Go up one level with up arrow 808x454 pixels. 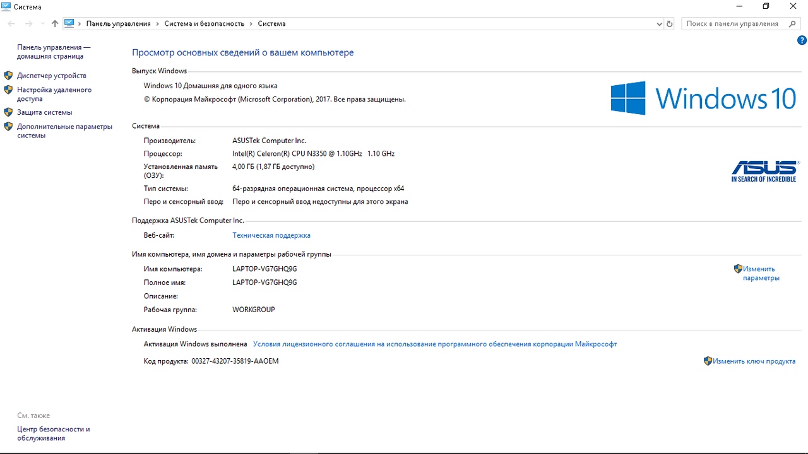coord(55,23)
